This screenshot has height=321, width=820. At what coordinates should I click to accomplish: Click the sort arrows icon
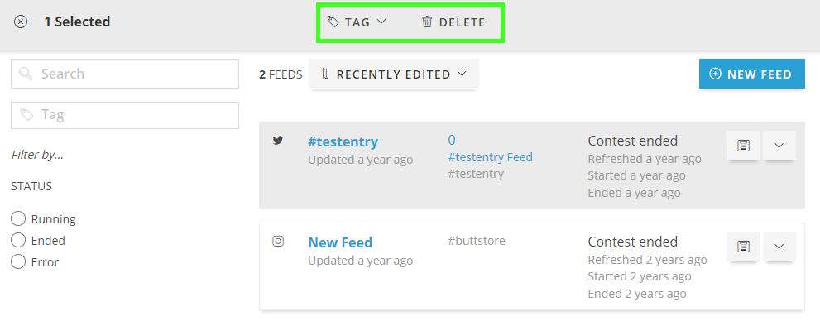point(324,74)
